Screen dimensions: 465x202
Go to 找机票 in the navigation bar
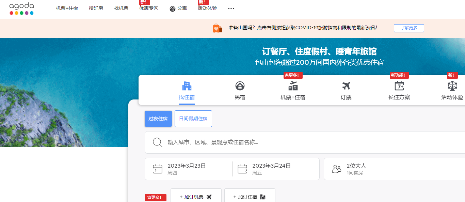pyautogui.click(x=121, y=9)
